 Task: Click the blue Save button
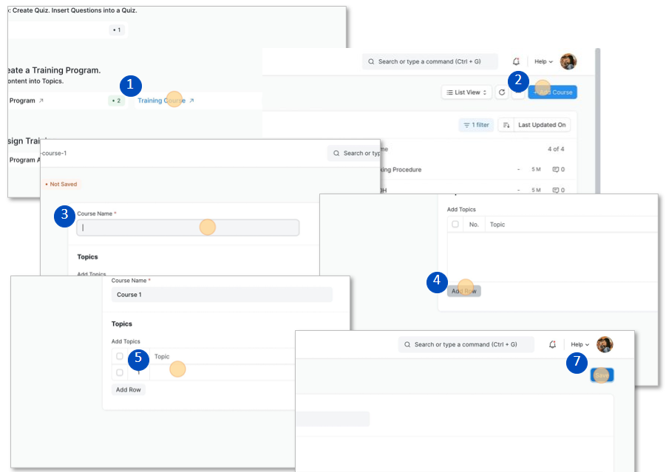coord(602,375)
